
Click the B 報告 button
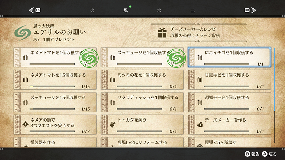[x=252, y=154]
